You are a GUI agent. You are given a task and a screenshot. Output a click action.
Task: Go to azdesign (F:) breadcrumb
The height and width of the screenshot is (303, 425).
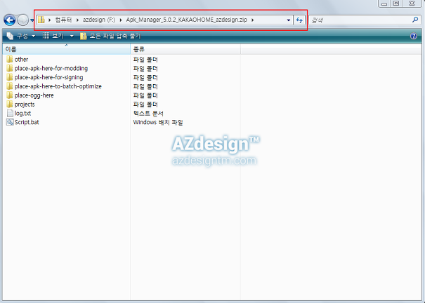tap(99, 20)
